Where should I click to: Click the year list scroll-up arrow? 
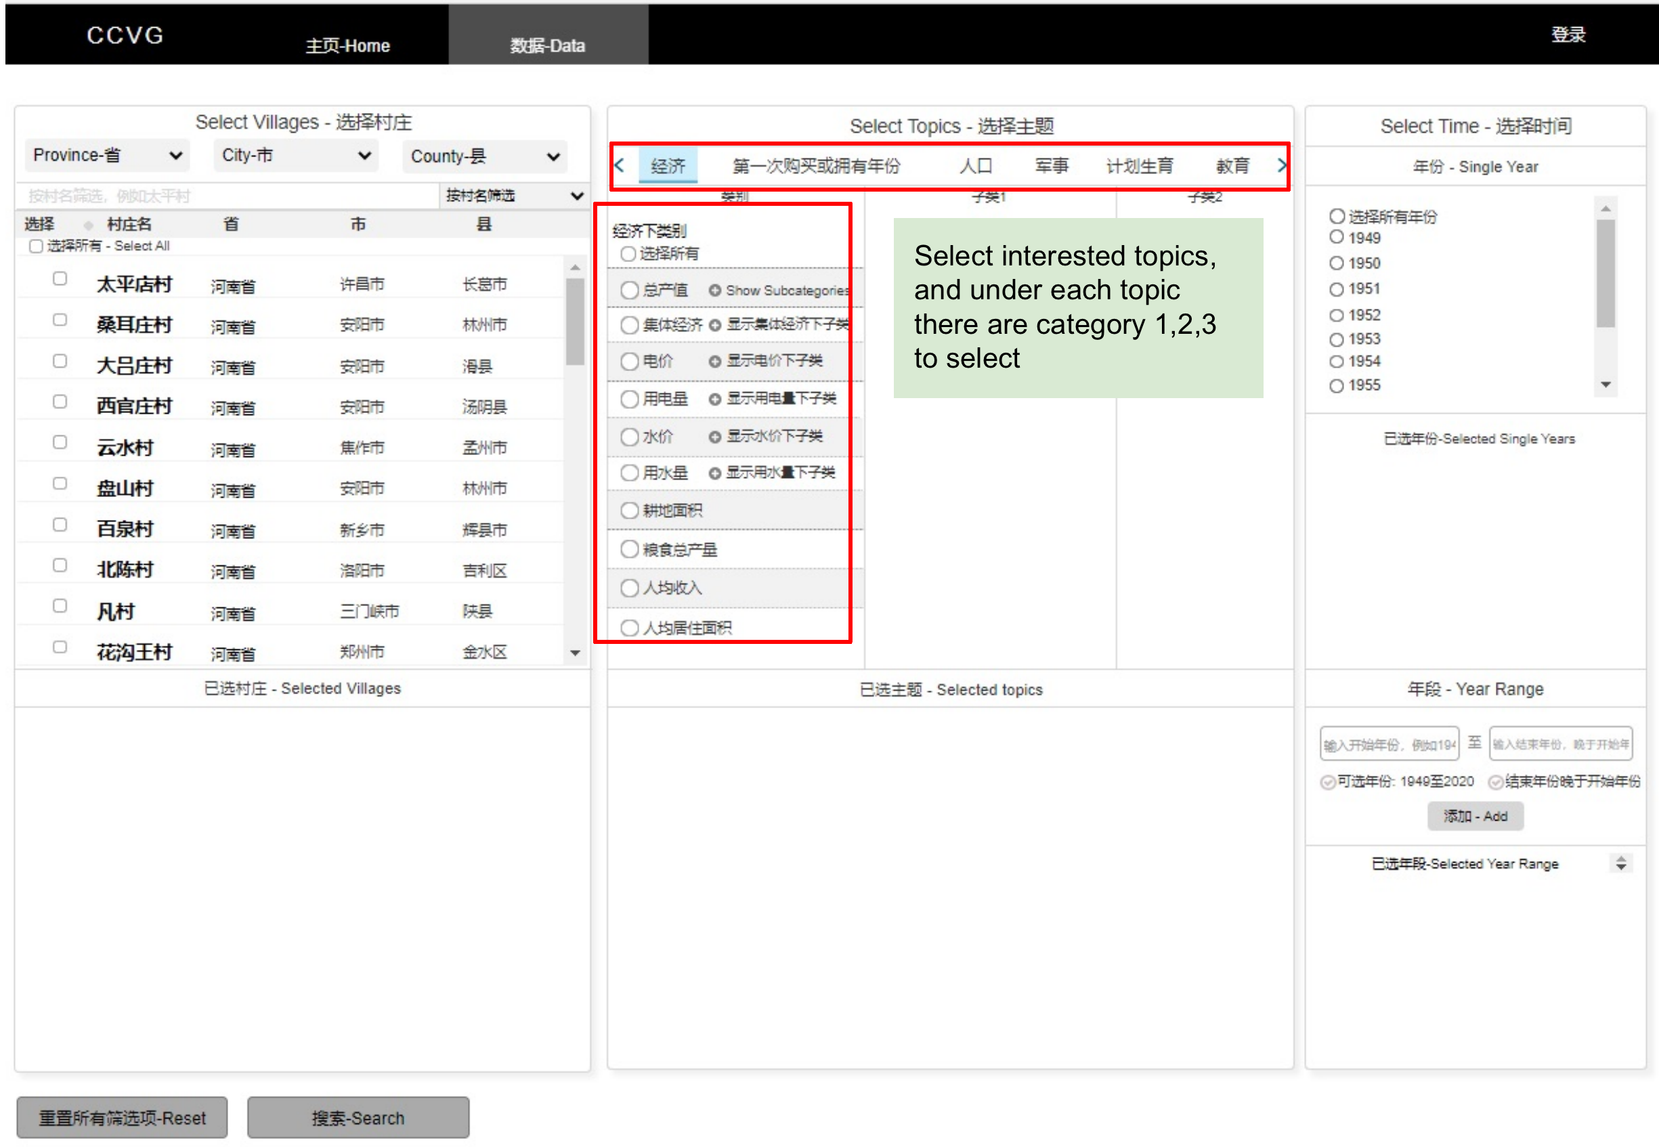point(1605,209)
